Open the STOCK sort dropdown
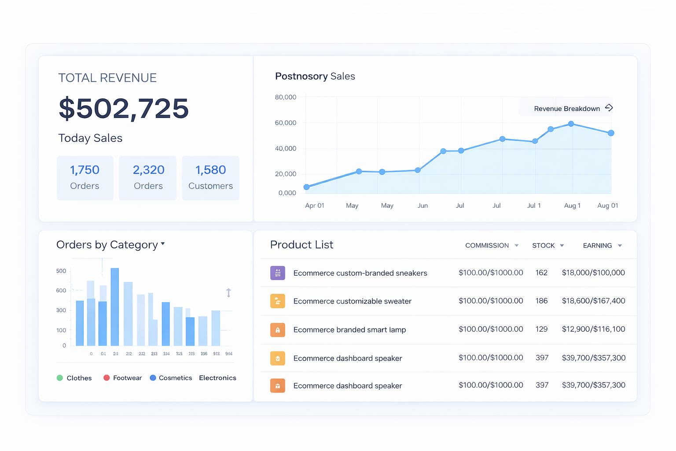 562,245
